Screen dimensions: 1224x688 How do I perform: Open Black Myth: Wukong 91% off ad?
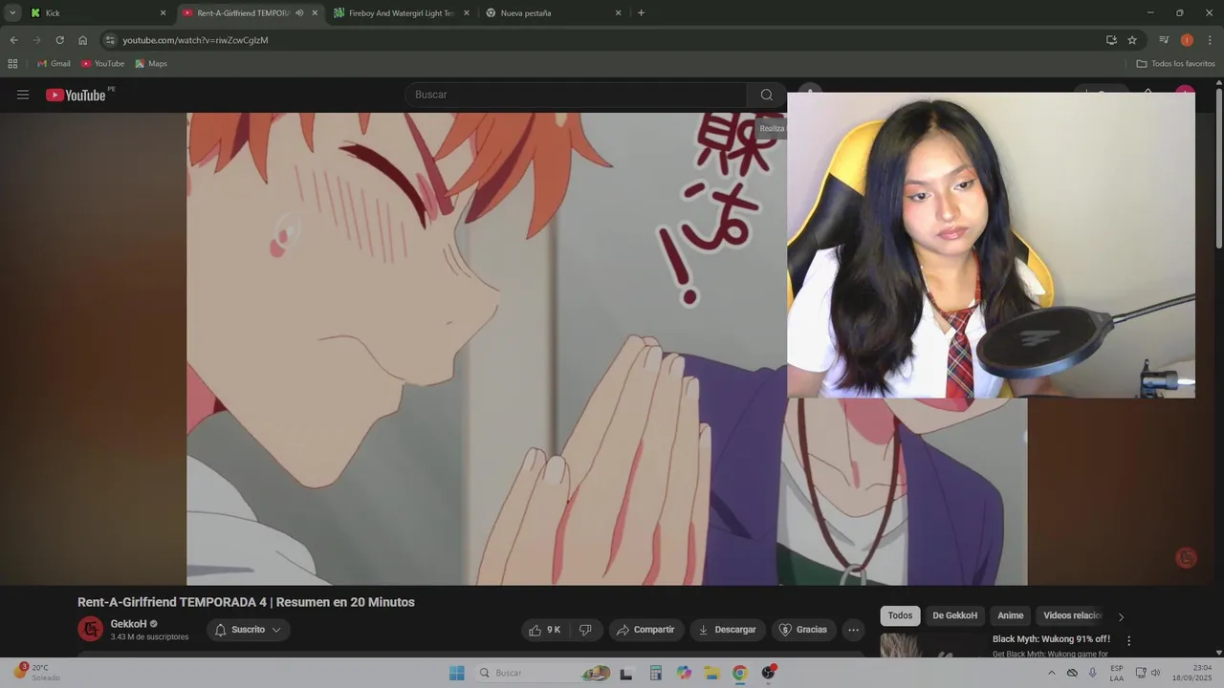pyautogui.click(x=1051, y=639)
